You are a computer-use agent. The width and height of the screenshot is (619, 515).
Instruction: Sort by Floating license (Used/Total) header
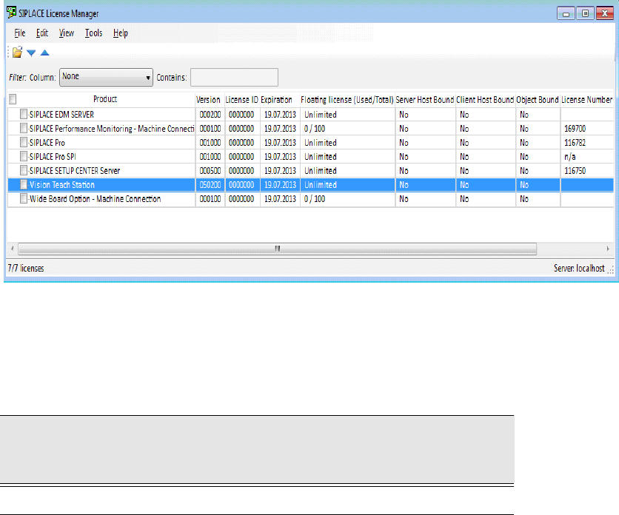pyautogui.click(x=347, y=100)
